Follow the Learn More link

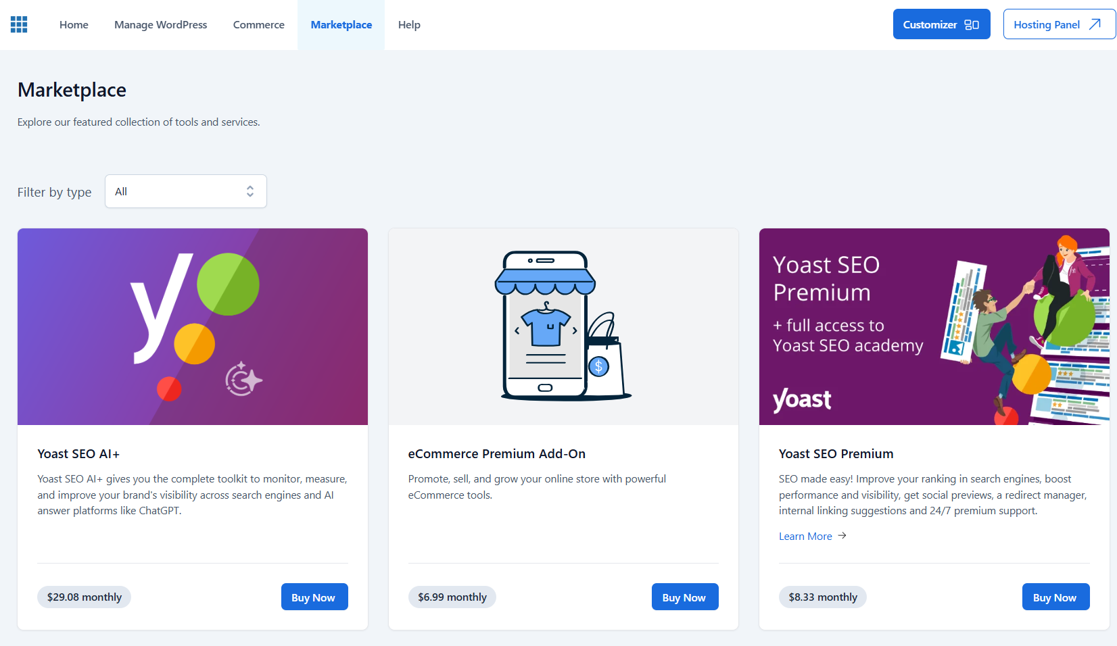coord(805,537)
